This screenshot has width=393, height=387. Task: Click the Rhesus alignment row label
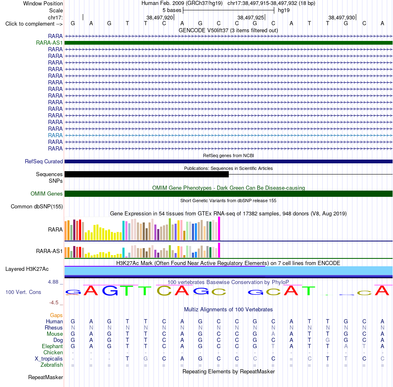point(54,327)
